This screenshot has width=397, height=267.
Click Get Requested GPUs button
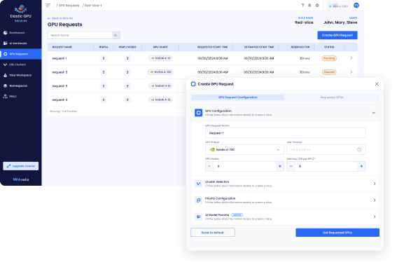(337, 233)
